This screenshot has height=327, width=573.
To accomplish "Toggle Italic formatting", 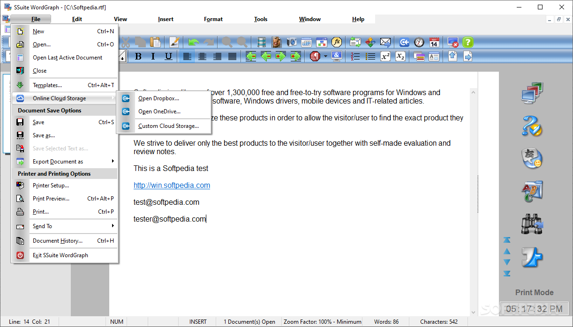I will tap(153, 56).
